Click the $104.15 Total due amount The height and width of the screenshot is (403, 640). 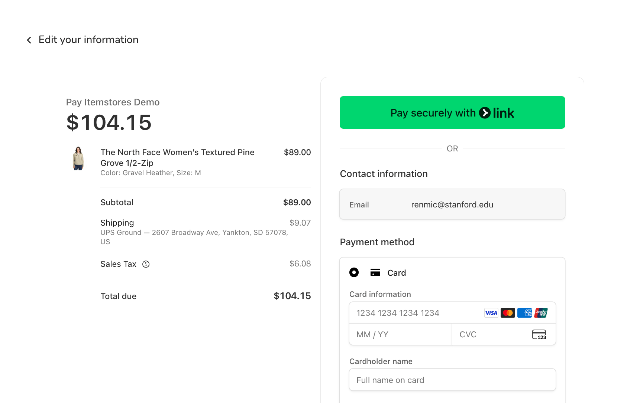click(x=292, y=296)
